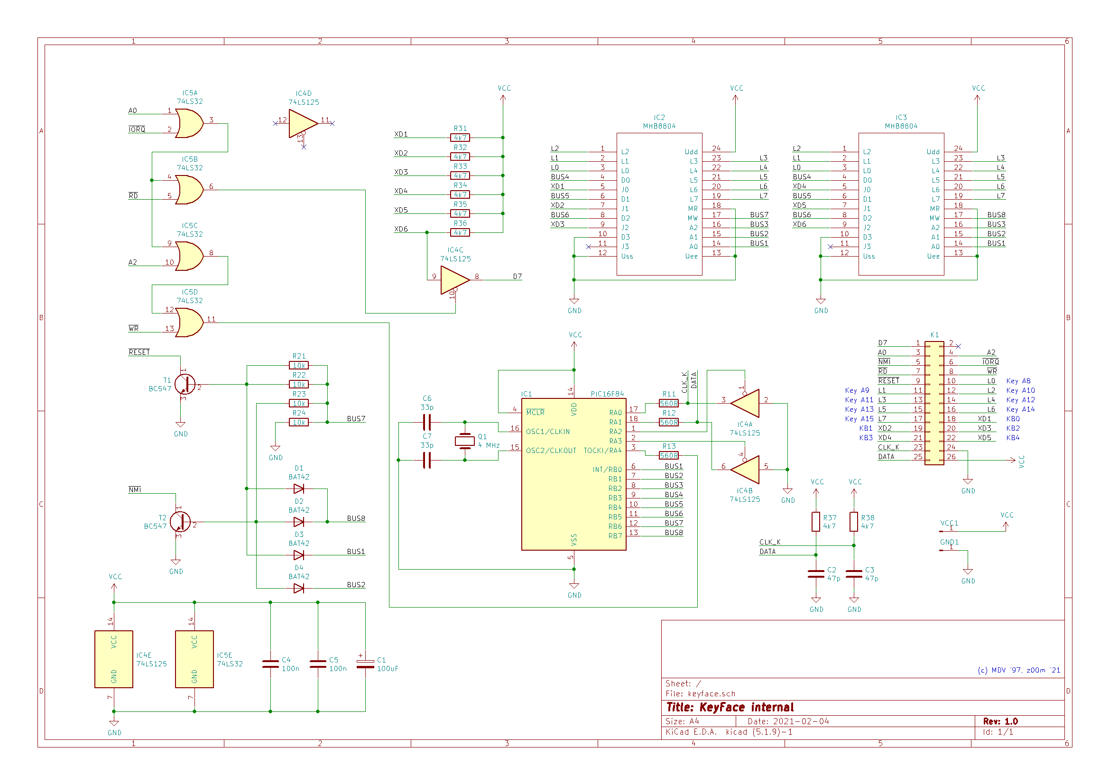Image resolution: width=1109 pixels, height=784 pixels.
Task: Click the 'Rev: 1.0' field
Action: (1001, 722)
